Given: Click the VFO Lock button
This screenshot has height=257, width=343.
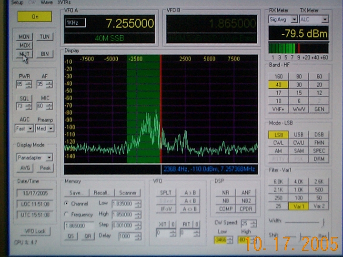Looking at the screenshot, I should click(35, 231).
